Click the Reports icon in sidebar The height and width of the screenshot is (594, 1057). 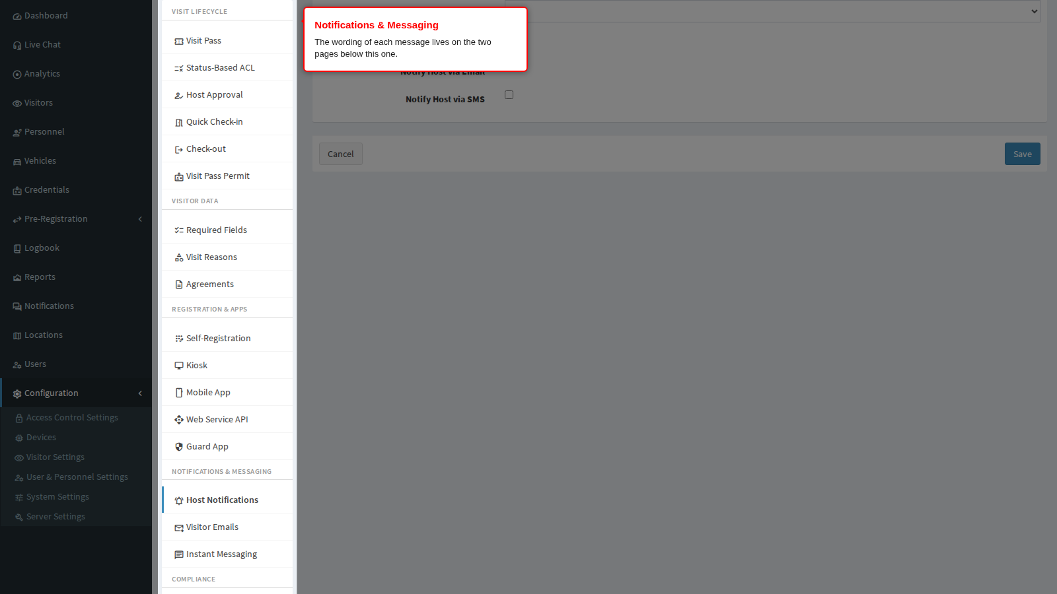pyautogui.click(x=17, y=278)
